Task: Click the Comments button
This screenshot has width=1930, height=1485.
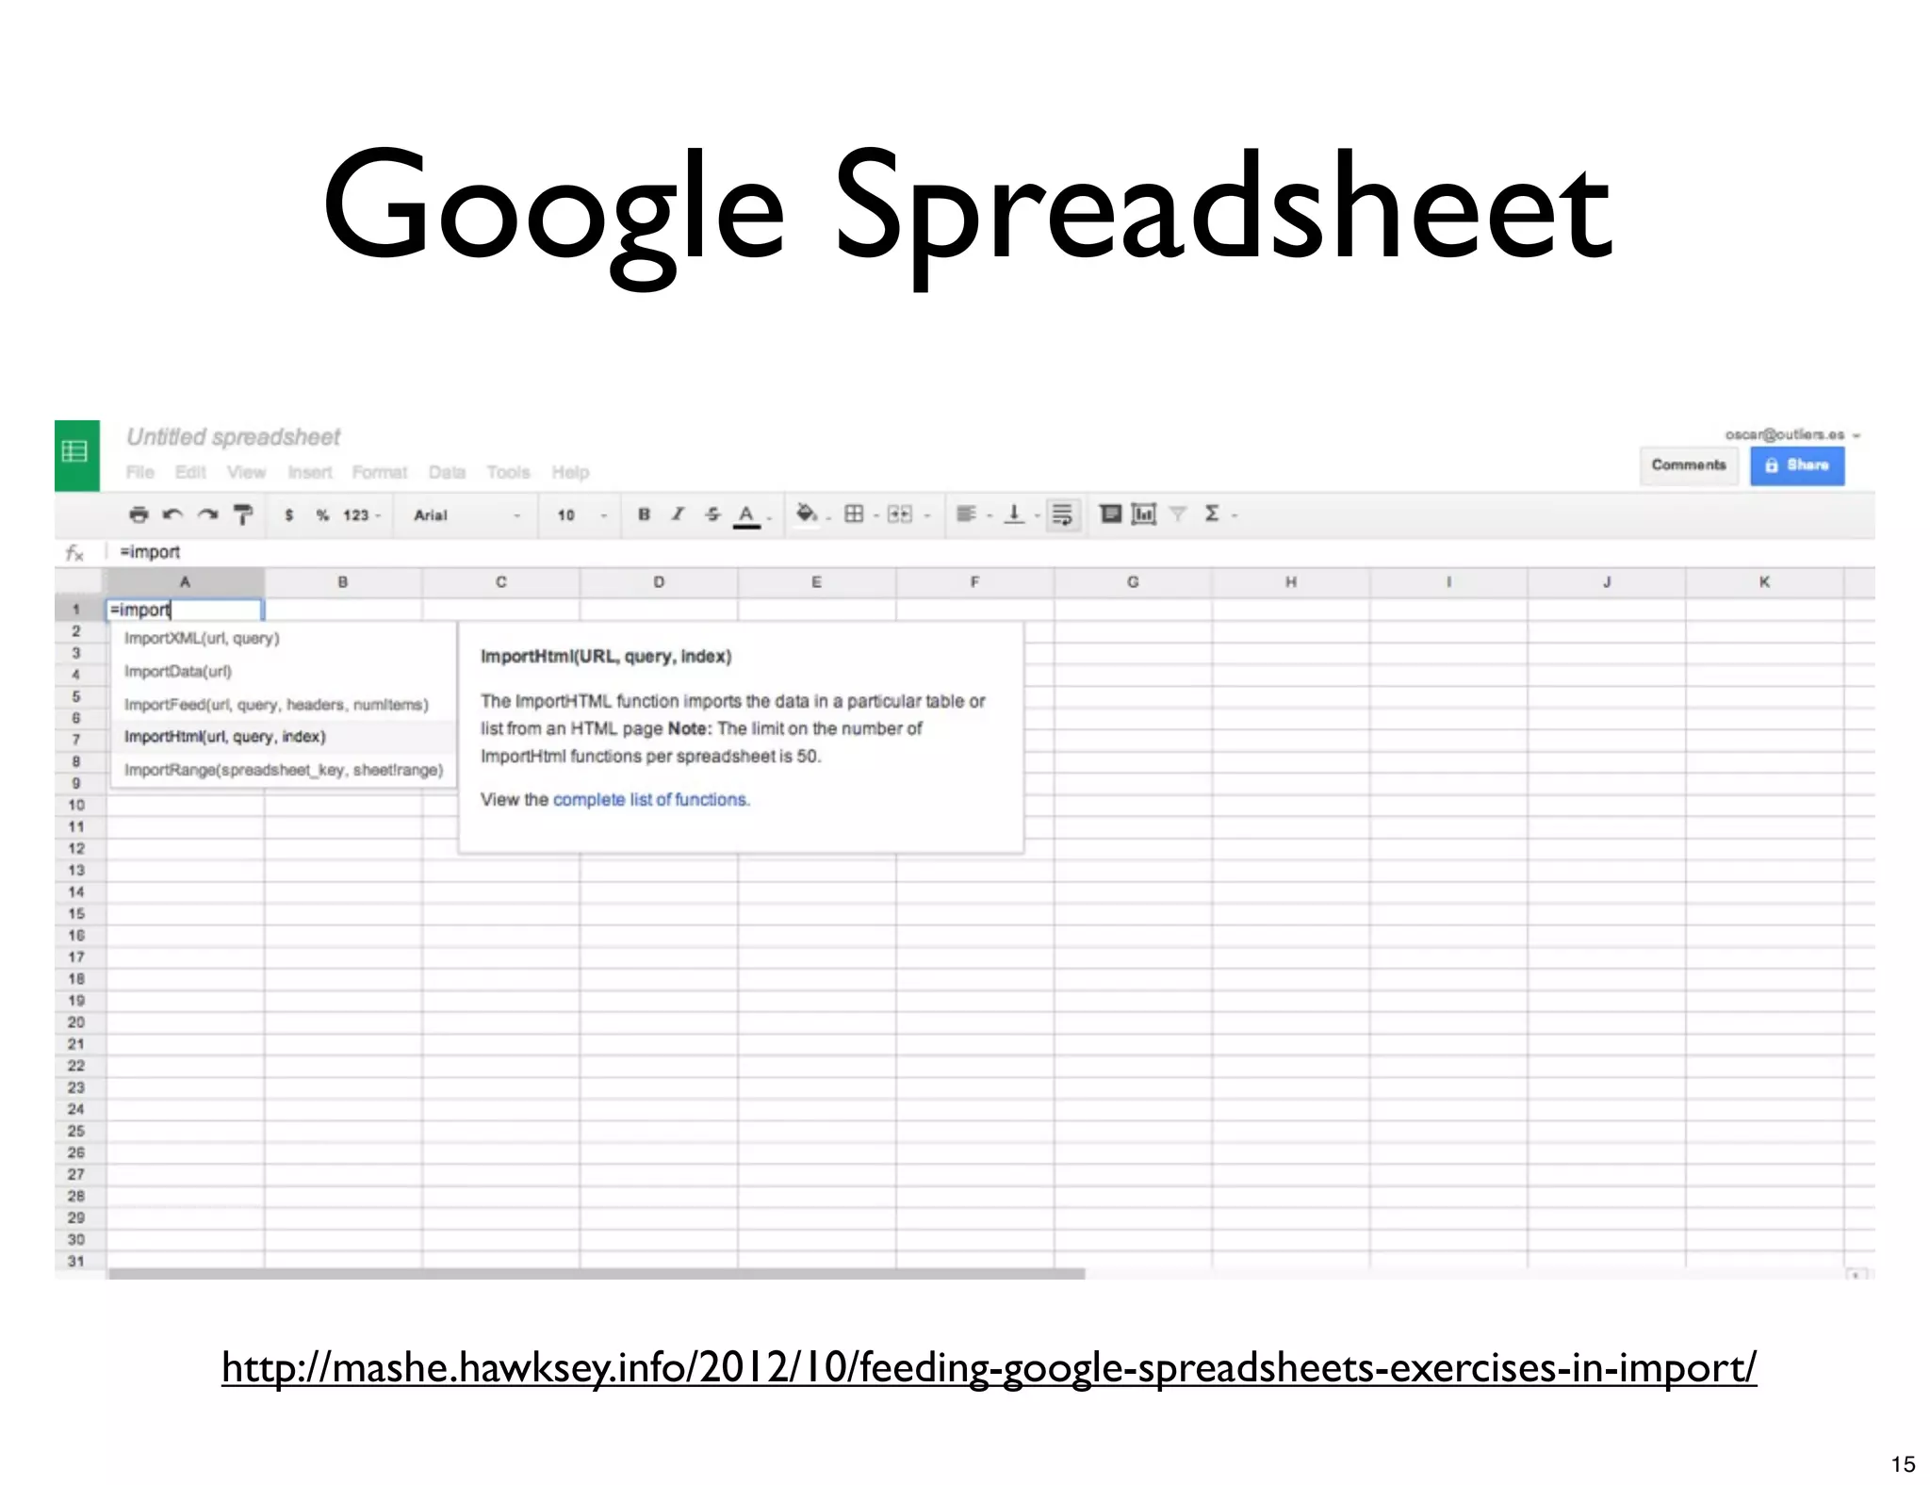Action: pyautogui.click(x=1689, y=465)
